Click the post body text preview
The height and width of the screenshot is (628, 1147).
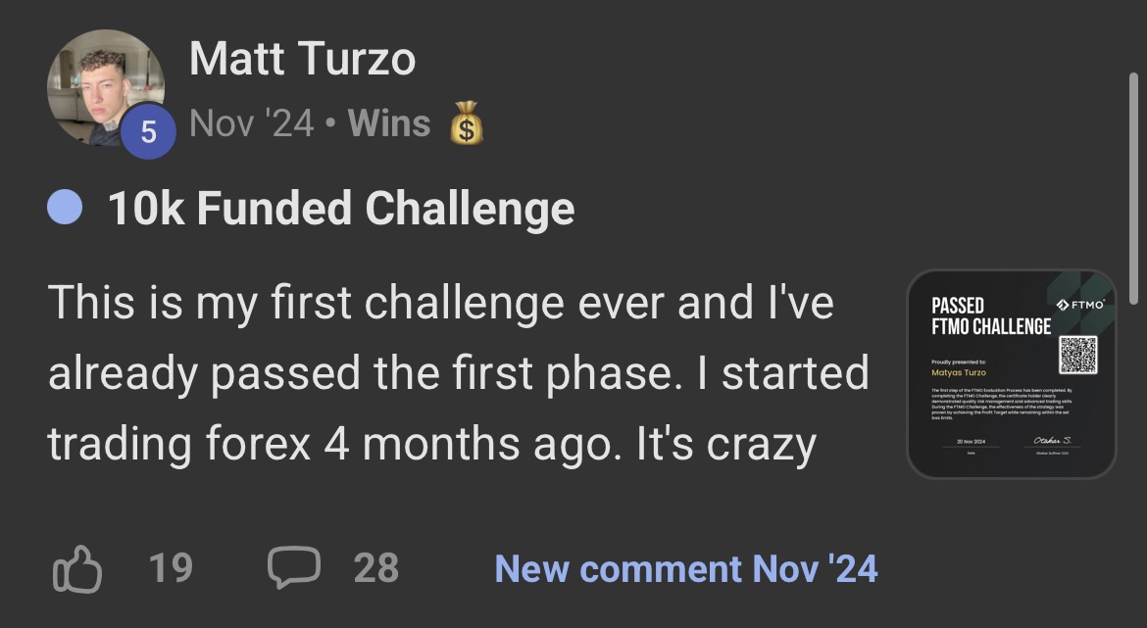[458, 373]
